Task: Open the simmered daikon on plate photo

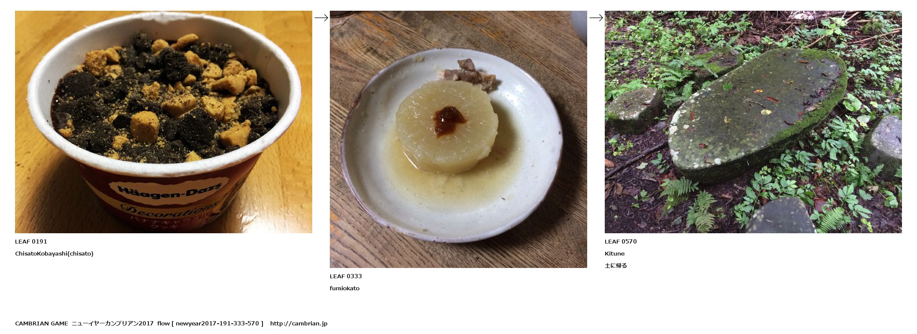Action: (x=458, y=139)
